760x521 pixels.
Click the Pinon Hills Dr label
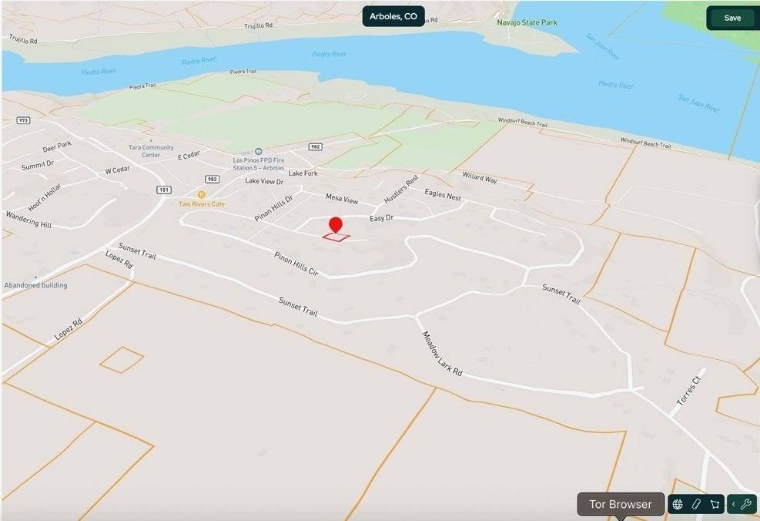tap(274, 208)
